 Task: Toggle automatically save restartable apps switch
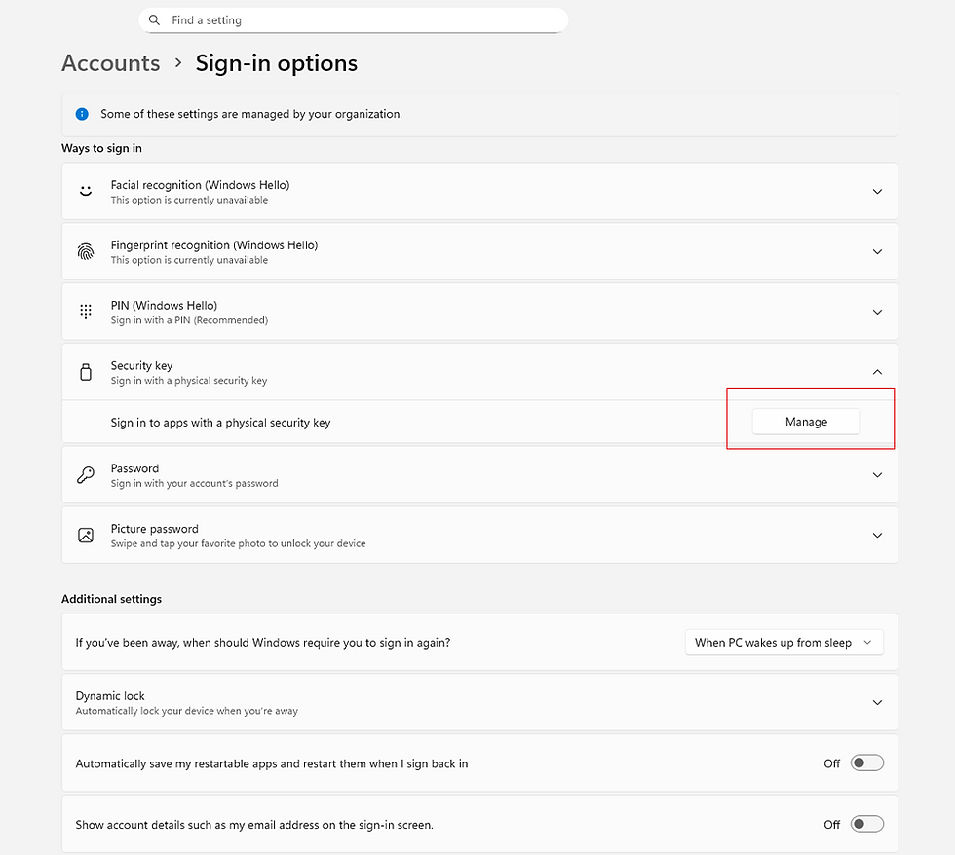coord(866,763)
